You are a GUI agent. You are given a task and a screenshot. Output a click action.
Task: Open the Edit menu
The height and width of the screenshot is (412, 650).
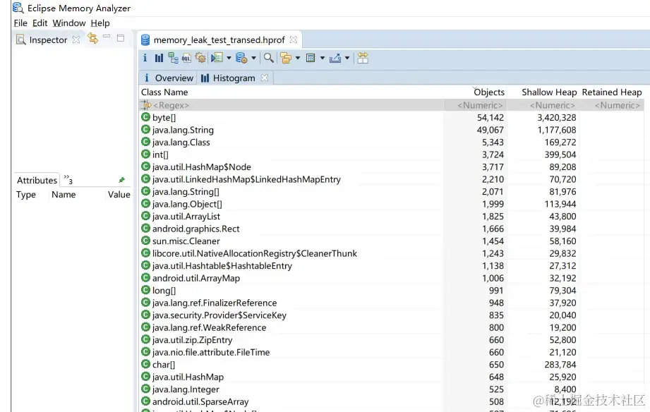pyautogui.click(x=40, y=23)
